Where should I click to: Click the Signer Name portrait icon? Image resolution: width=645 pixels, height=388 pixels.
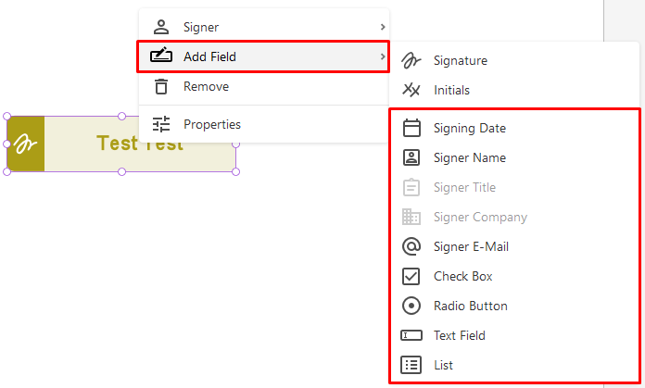411,157
